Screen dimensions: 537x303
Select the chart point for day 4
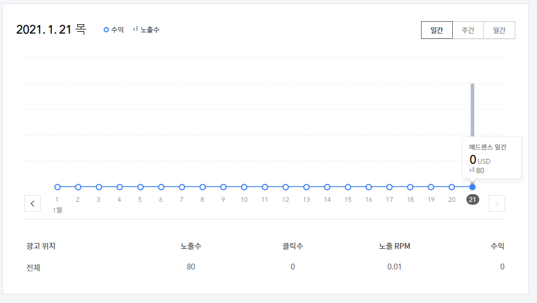pyautogui.click(x=120, y=187)
